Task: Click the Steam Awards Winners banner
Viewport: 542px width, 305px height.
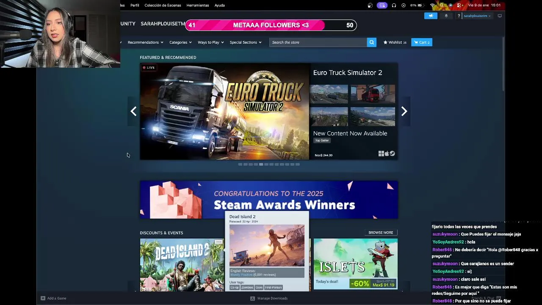Action: (x=269, y=200)
